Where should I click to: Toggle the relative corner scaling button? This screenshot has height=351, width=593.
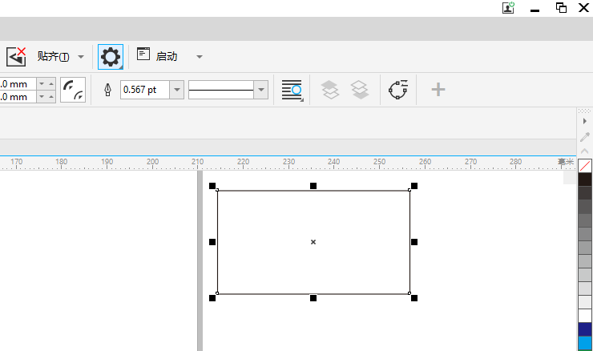click(73, 90)
